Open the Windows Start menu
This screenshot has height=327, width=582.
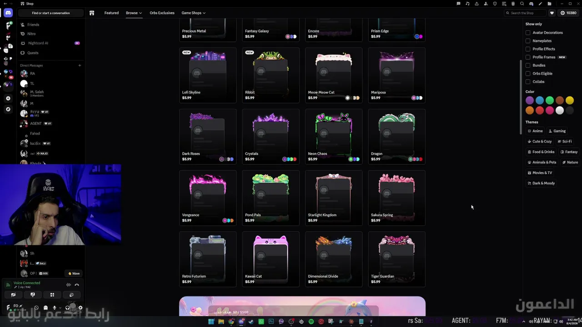click(x=211, y=322)
